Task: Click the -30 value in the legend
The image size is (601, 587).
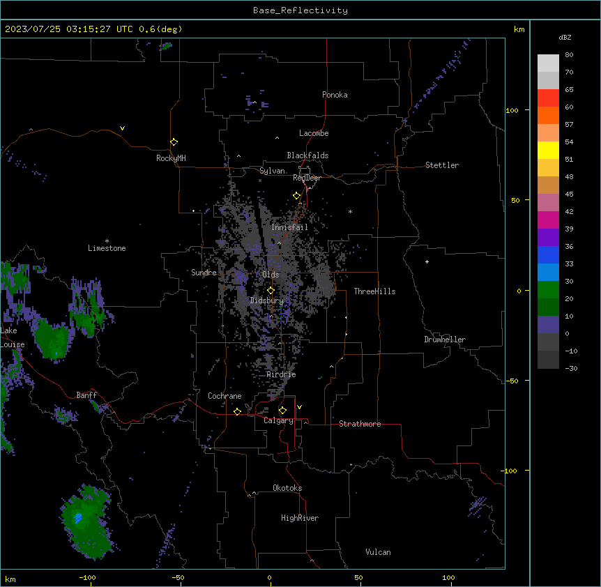Action: (x=571, y=368)
